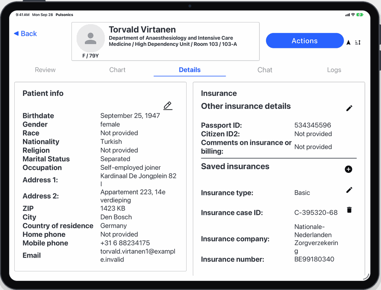Click passport ID value 534345596
The image size is (381, 290).
[x=313, y=125]
